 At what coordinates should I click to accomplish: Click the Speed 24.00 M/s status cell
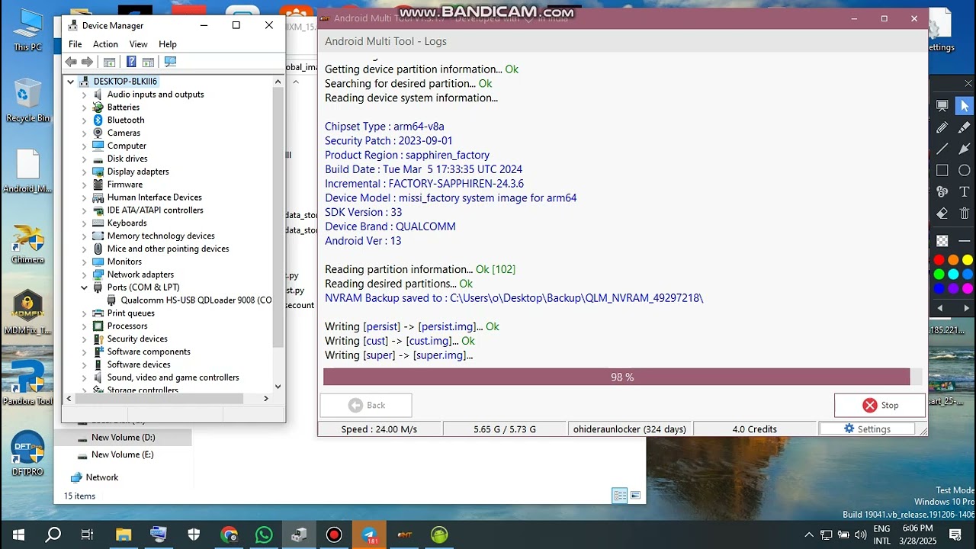pos(379,429)
